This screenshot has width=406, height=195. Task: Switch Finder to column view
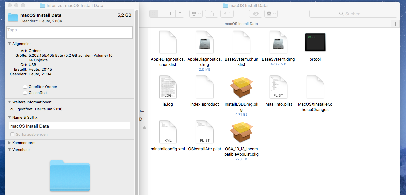171,14
